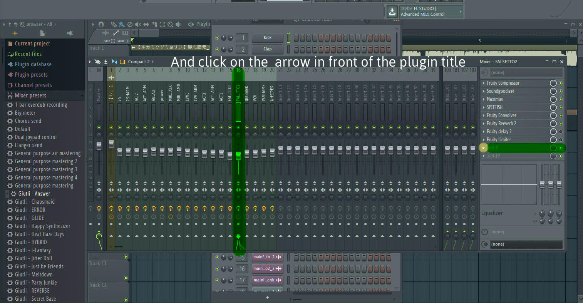Click the yellow extra-large mixer layout icon

(123, 62)
